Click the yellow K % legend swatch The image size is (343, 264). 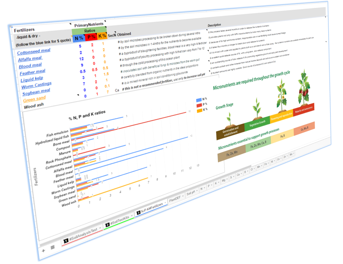[x=199, y=111]
